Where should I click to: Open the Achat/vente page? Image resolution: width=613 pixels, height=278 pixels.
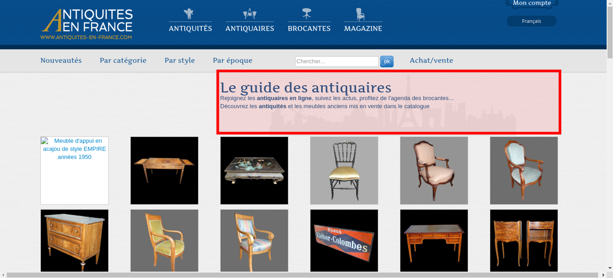tap(431, 60)
